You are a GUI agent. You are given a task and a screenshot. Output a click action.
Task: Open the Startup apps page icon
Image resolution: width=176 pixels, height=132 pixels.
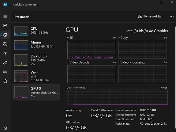pyautogui.click(x=5, y=53)
